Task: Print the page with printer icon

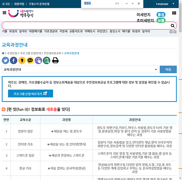Action: [x=55, y=60]
